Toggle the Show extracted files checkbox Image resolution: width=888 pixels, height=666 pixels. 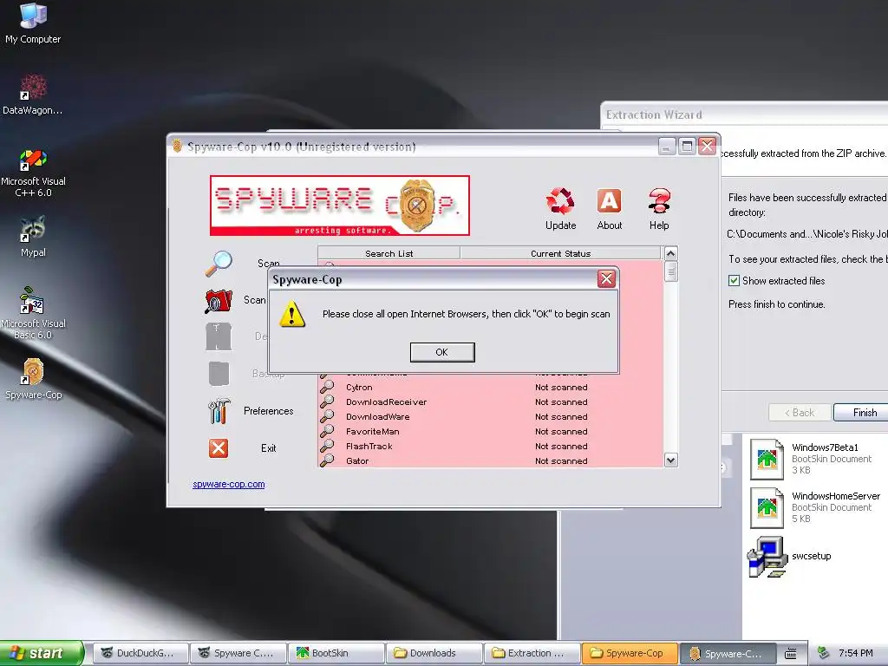(734, 280)
